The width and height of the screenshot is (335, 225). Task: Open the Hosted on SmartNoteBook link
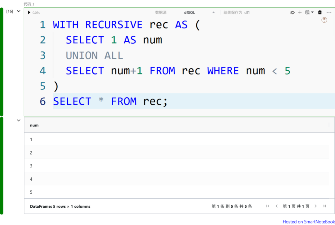[308, 222]
